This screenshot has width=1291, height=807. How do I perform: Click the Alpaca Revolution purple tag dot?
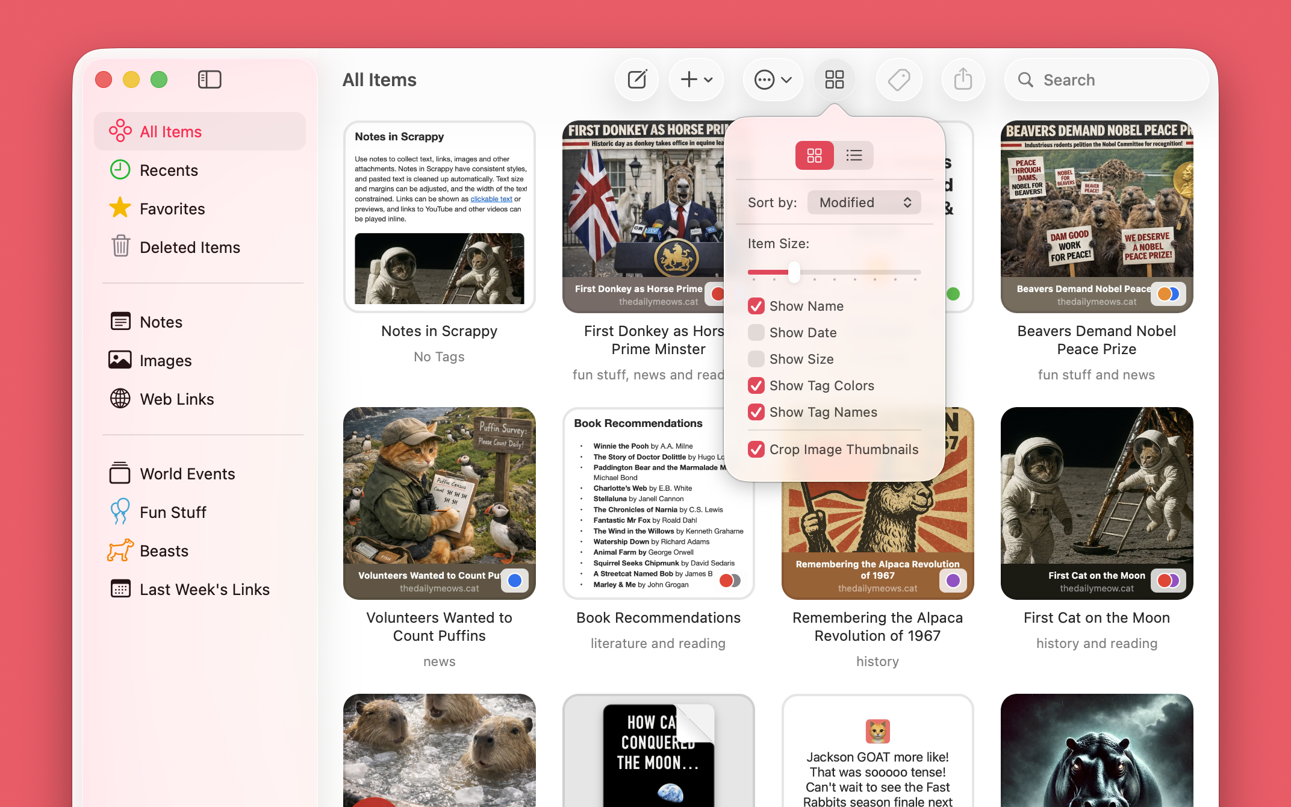tap(953, 581)
